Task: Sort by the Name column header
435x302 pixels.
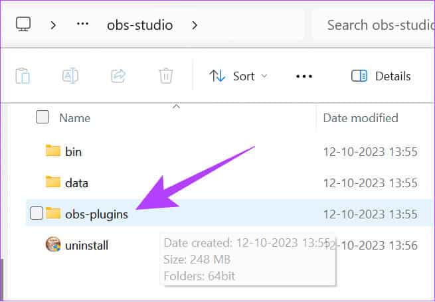Action: pyautogui.click(x=75, y=118)
